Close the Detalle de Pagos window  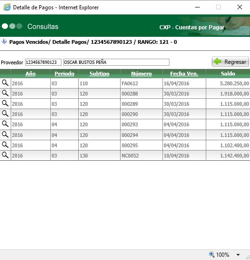click(240, 7)
